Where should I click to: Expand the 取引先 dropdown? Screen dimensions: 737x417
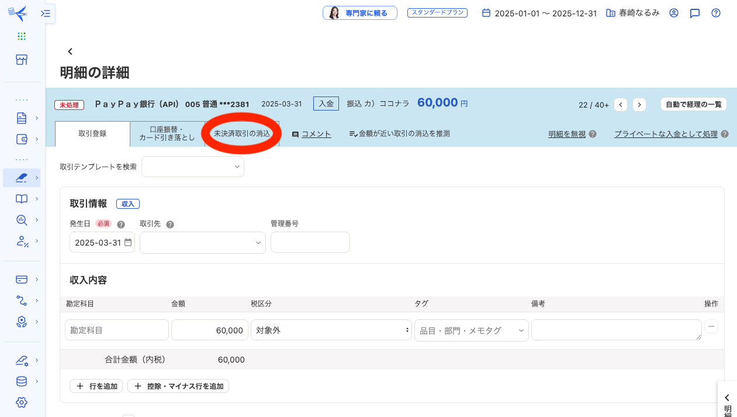[202, 243]
